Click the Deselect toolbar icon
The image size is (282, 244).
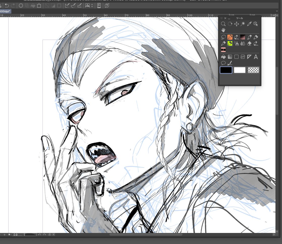47,6
